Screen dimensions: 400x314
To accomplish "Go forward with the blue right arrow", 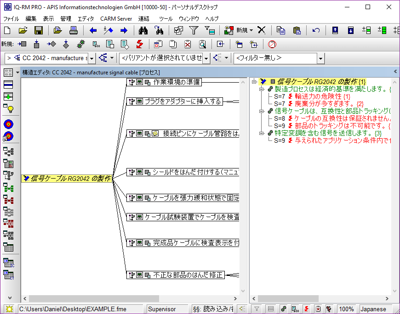I will [x=124, y=31].
